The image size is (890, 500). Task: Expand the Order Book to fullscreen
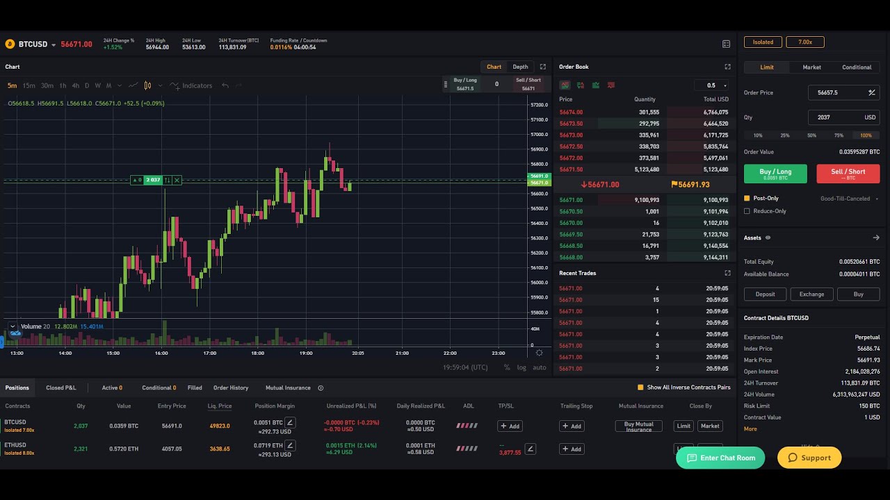pos(727,67)
